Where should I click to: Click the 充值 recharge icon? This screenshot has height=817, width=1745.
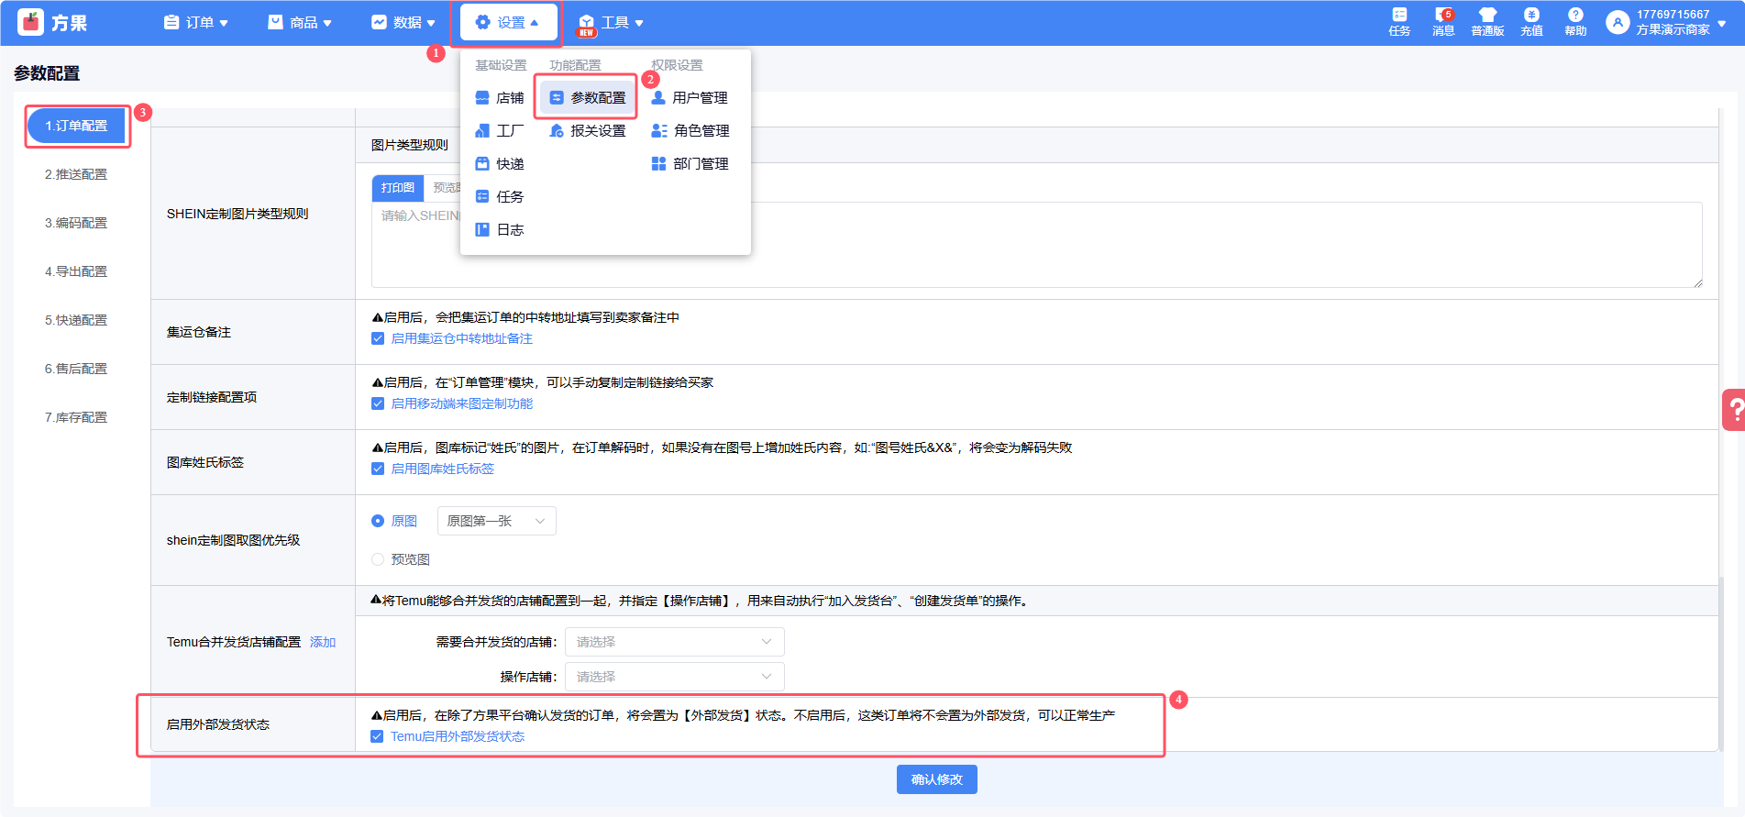1531,22
